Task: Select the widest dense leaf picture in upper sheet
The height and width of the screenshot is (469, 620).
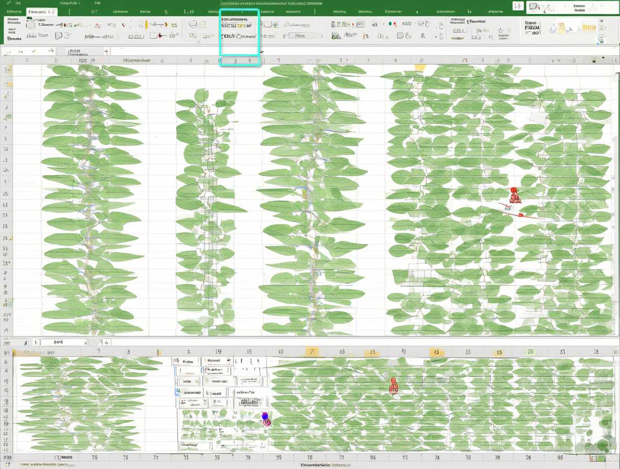Action: 500,200
